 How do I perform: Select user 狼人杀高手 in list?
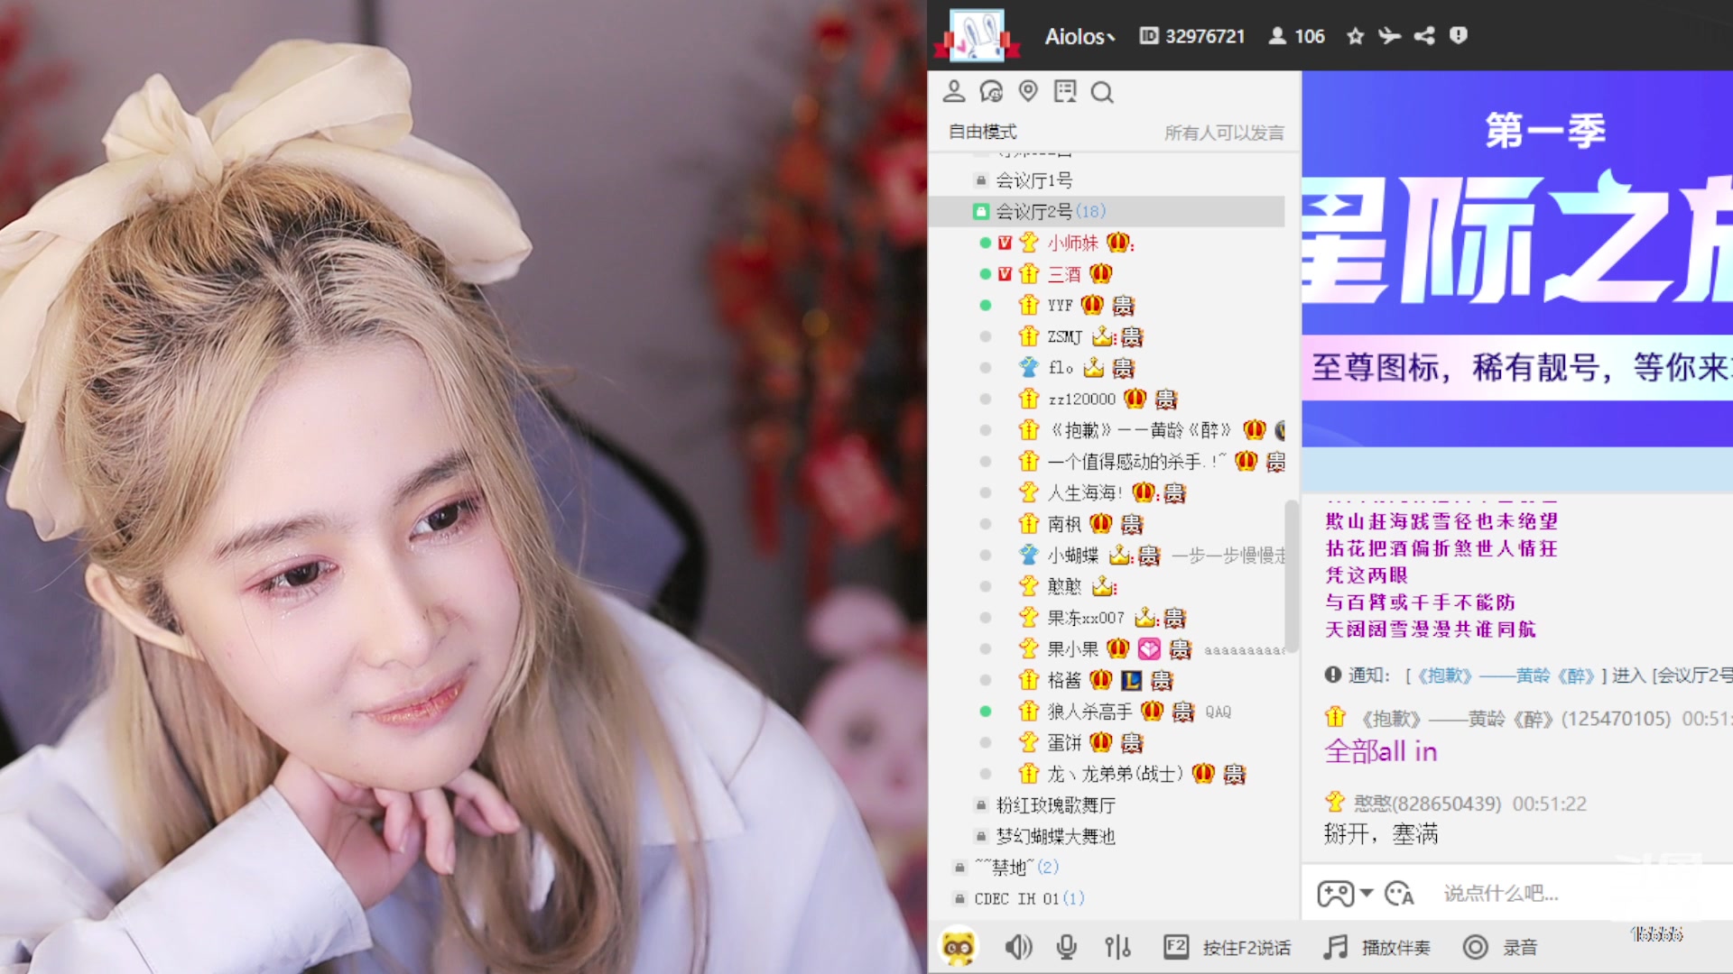(1089, 712)
